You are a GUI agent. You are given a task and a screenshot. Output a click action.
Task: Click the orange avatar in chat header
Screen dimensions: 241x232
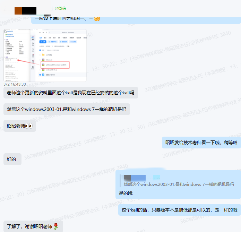coord(18,10)
